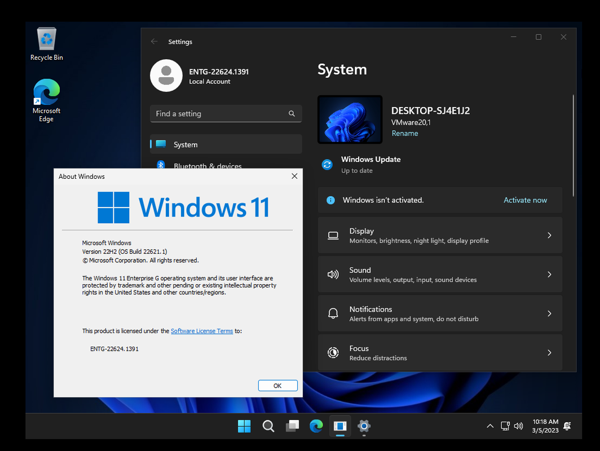Image resolution: width=600 pixels, height=451 pixels.
Task: Open Windows Update status
Action: [x=361, y=165]
